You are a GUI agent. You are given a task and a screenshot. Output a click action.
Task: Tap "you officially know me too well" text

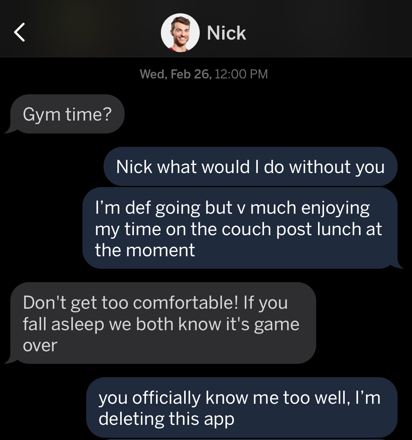tap(224, 398)
